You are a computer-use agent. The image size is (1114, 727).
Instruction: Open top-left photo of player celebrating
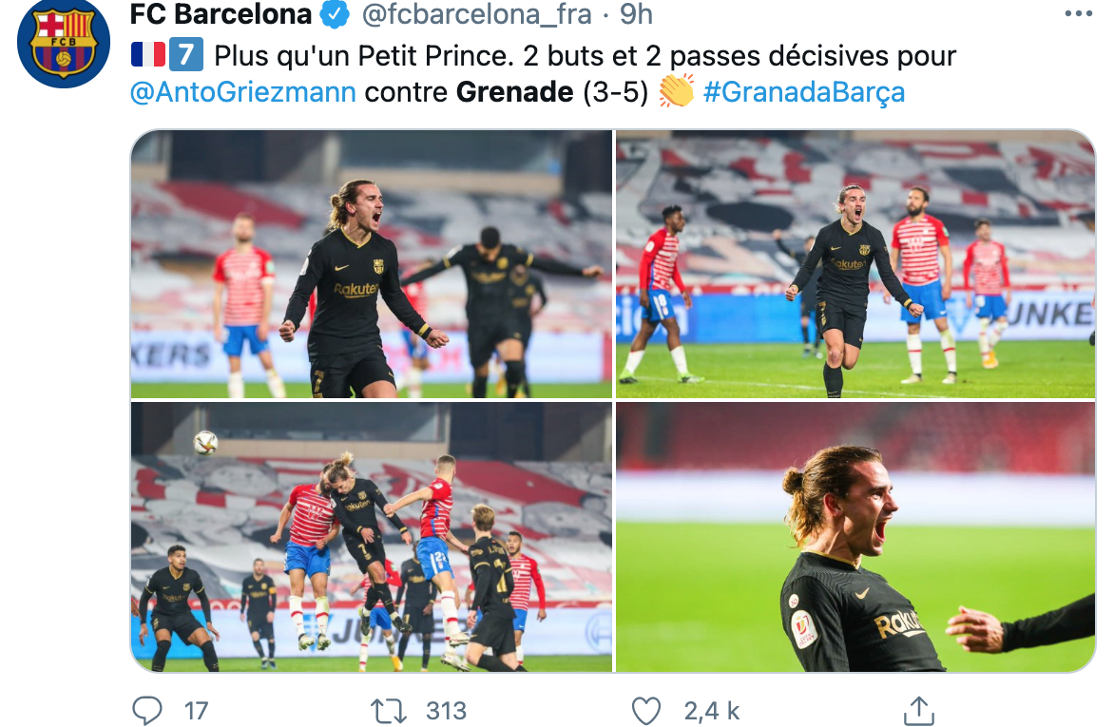click(372, 263)
